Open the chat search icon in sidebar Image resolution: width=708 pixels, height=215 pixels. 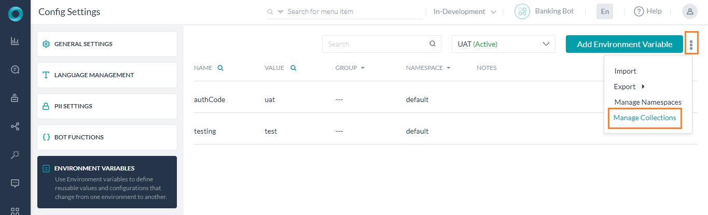click(x=15, y=69)
